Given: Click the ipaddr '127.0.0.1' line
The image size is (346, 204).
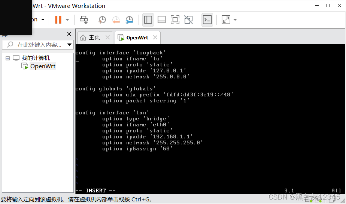Looking at the screenshot, I should point(144,70).
